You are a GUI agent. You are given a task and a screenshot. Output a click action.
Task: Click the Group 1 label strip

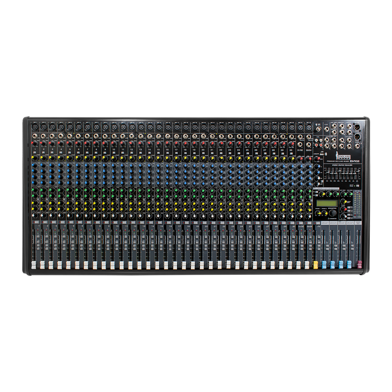coord(324,223)
